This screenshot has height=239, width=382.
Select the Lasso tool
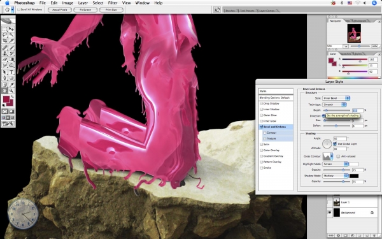[4, 35]
